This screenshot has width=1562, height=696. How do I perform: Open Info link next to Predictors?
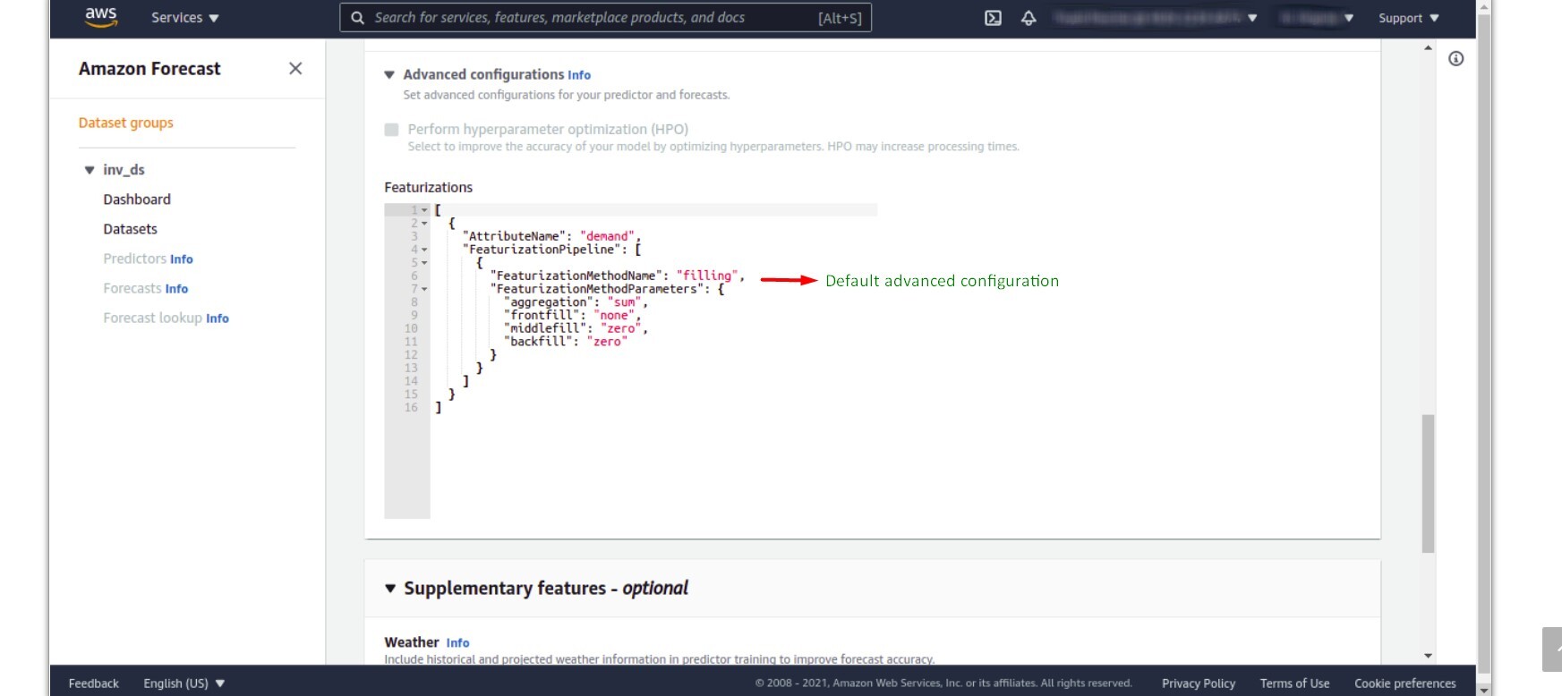pyautogui.click(x=182, y=259)
